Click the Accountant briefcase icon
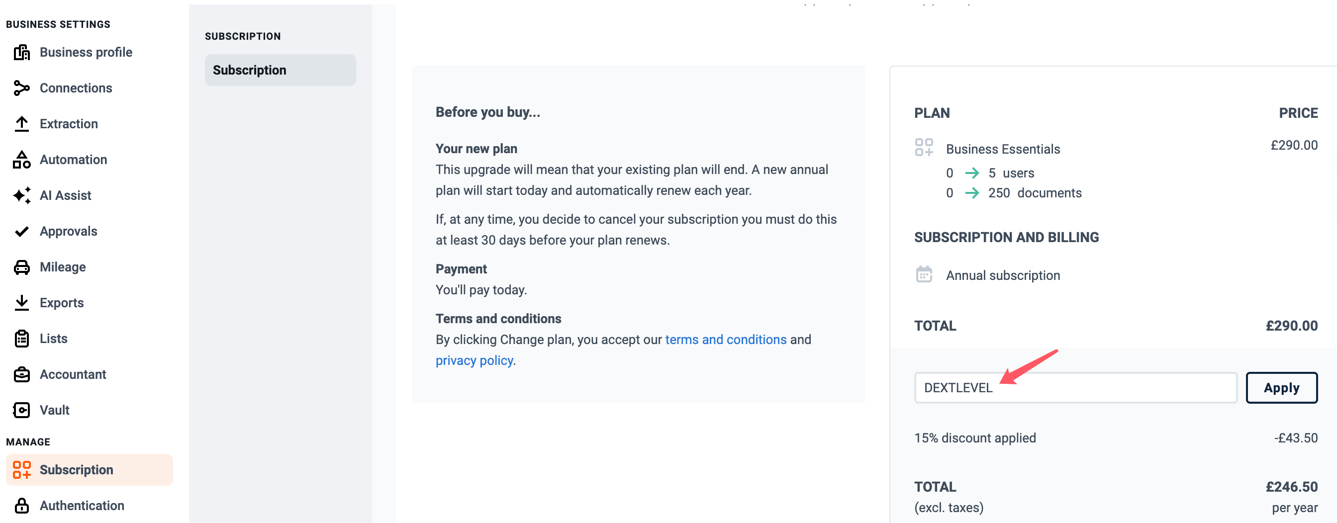Image resolution: width=1337 pixels, height=523 pixels. click(21, 375)
